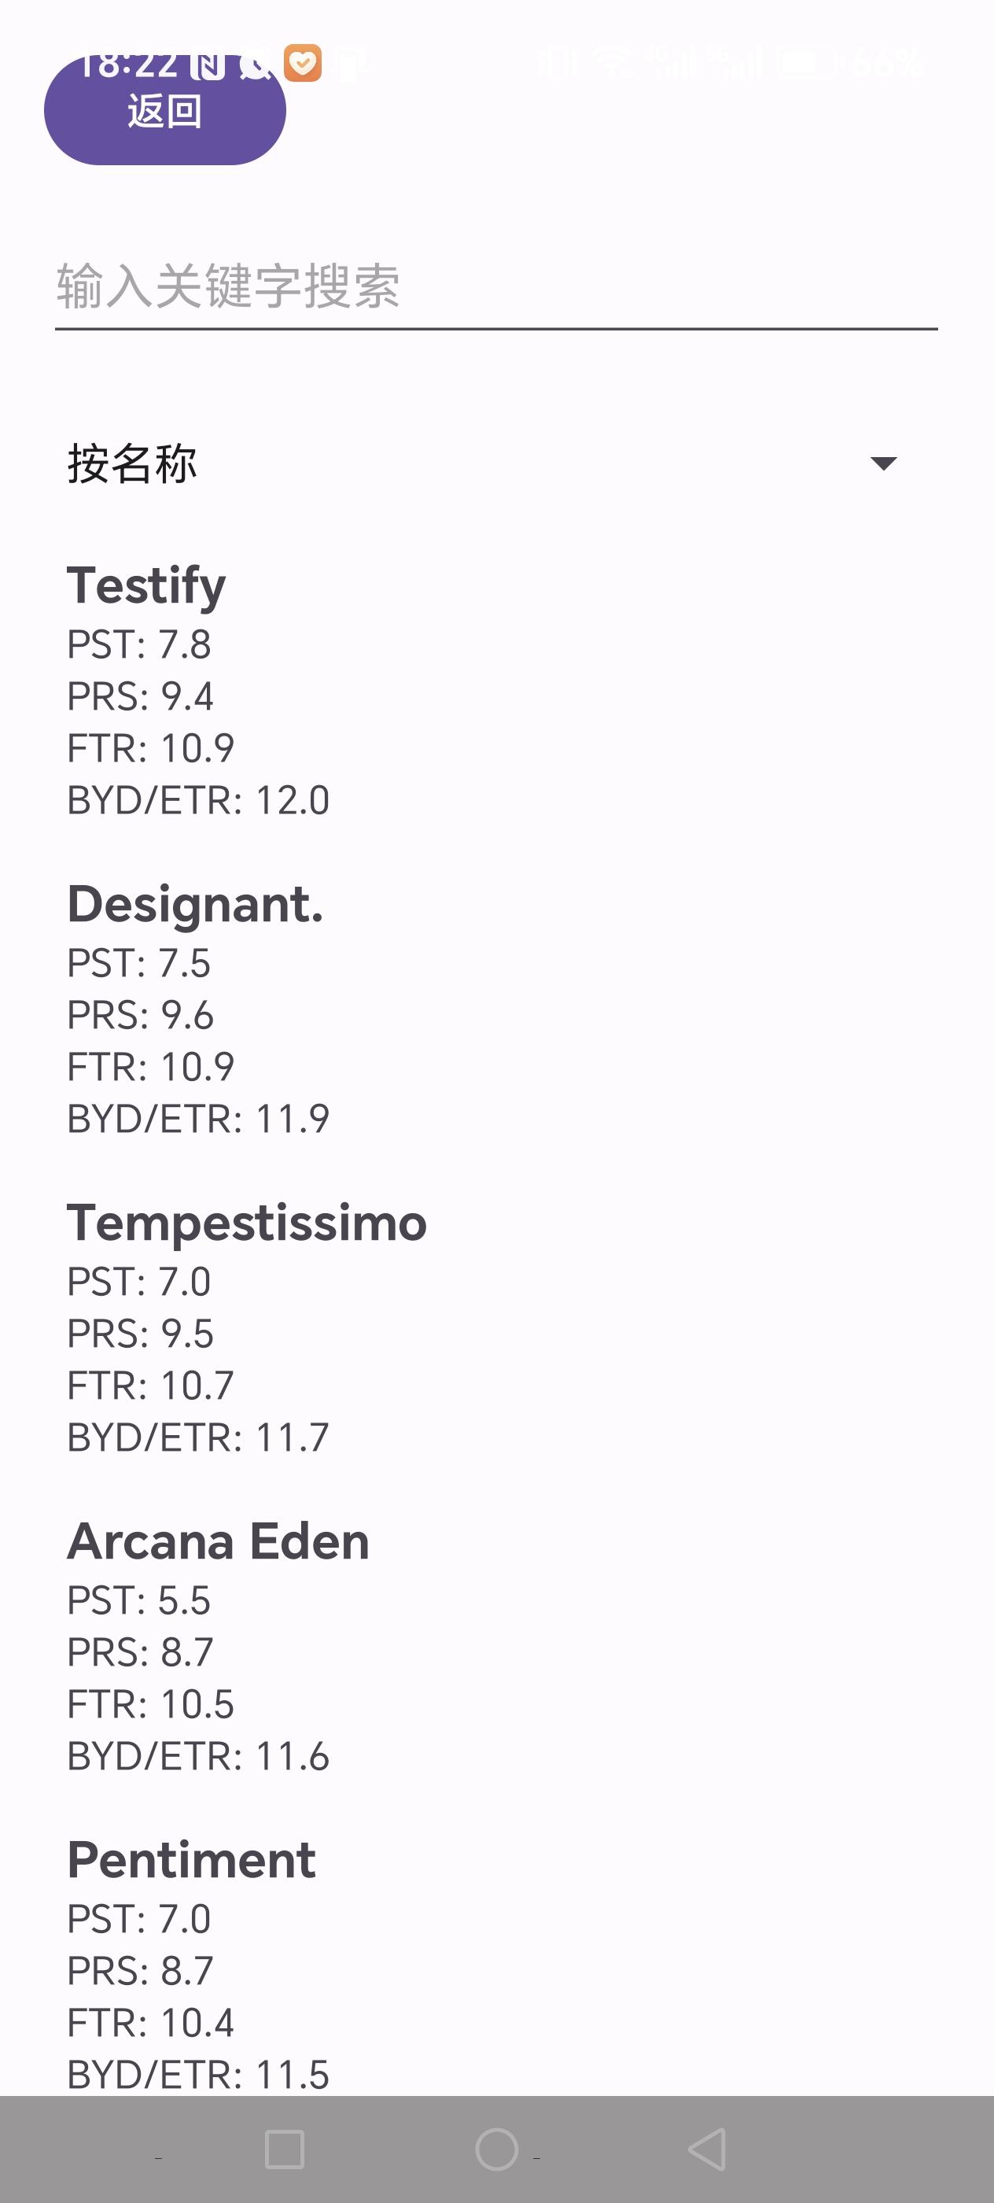Tap Pentiment FTR: 10.4 line

click(150, 2023)
